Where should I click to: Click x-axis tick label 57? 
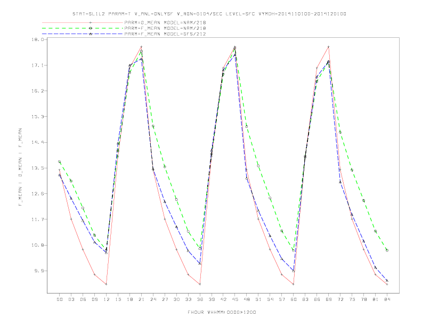pyautogui.click(x=282, y=299)
